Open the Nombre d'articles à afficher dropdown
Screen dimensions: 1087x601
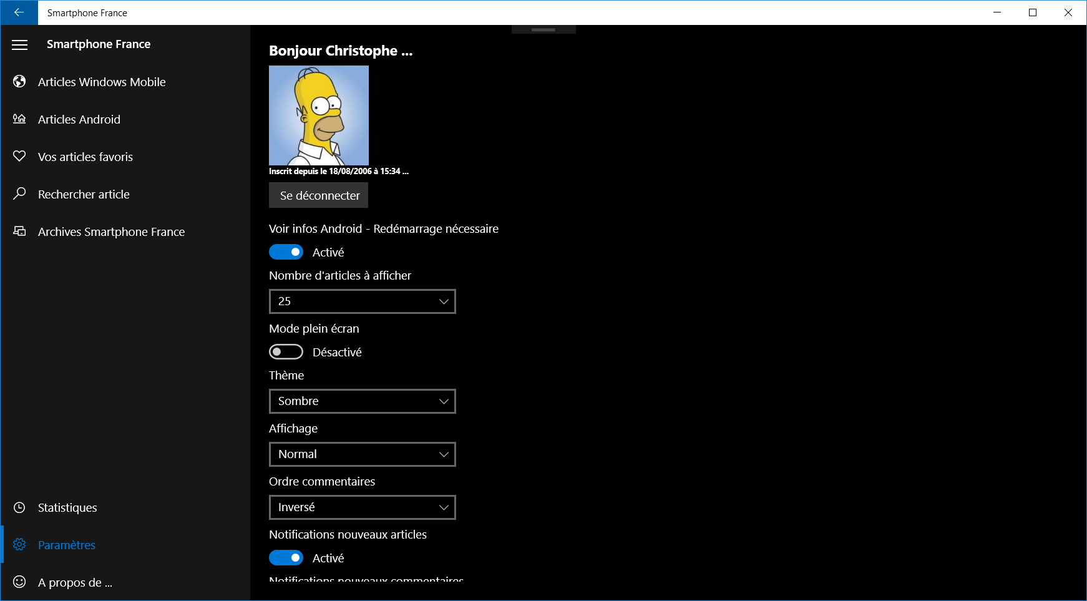point(363,301)
